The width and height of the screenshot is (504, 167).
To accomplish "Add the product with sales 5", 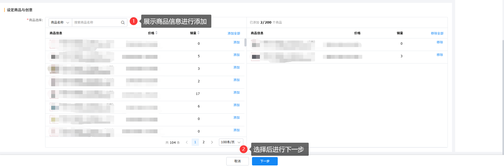I will 236,55.
